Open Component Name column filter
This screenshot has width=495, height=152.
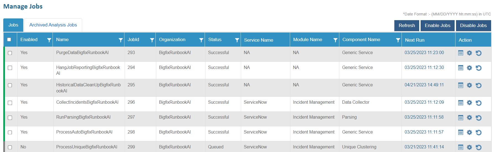[398, 40]
